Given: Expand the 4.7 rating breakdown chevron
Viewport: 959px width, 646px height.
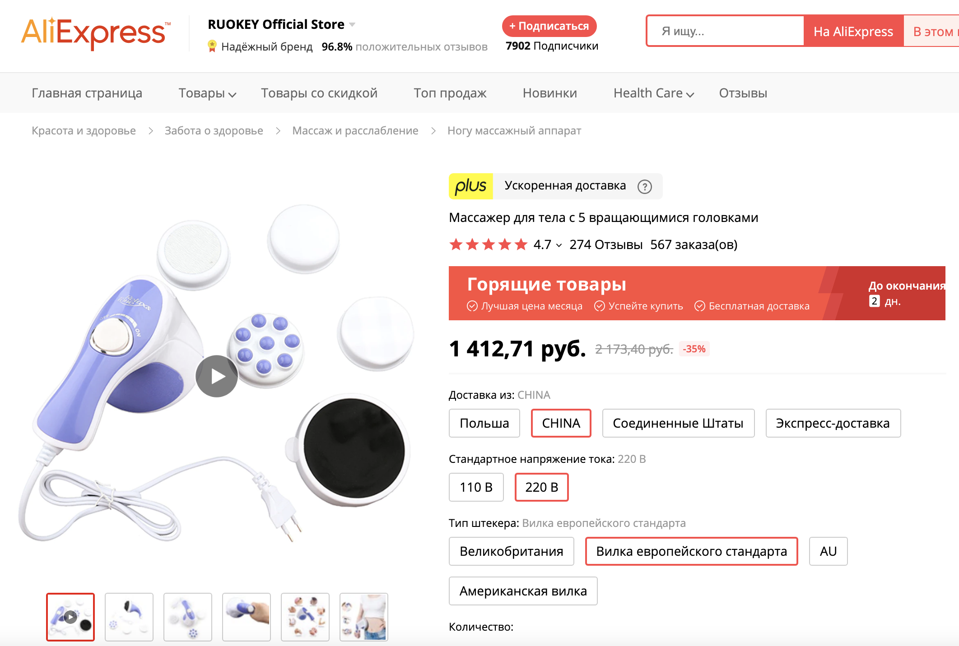Looking at the screenshot, I should [559, 245].
